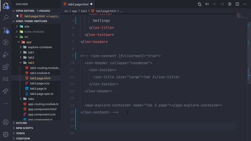Click the compare changes toolbar icon
Screen dimensions: 251x141
tap(200, 4)
